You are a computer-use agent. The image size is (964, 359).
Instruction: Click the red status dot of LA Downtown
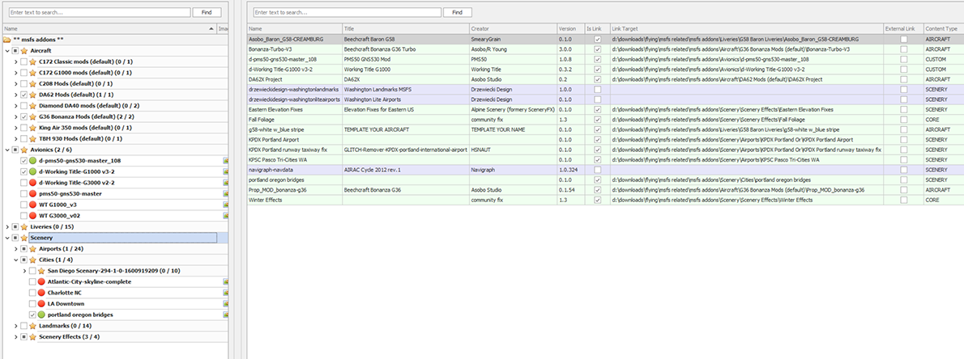[x=42, y=304]
